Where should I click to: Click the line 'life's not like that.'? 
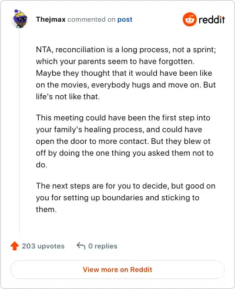pos(68,96)
